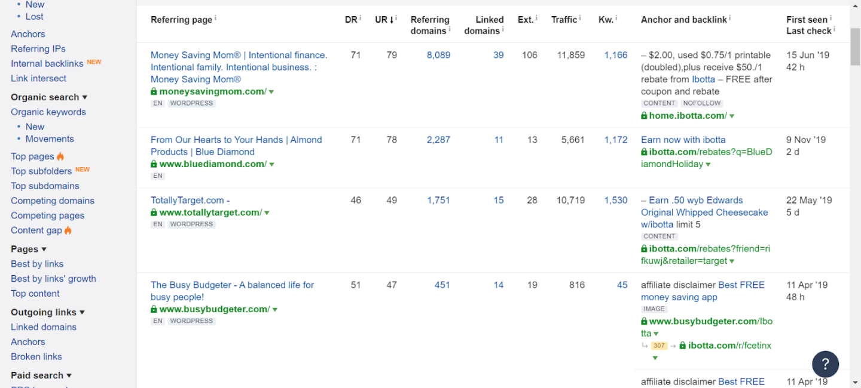Open dropdown next to www.totallytarget.com

267,213
